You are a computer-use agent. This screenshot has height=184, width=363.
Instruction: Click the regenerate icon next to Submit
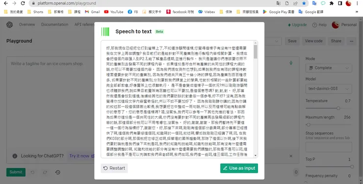pyautogui.click(x=45, y=172)
